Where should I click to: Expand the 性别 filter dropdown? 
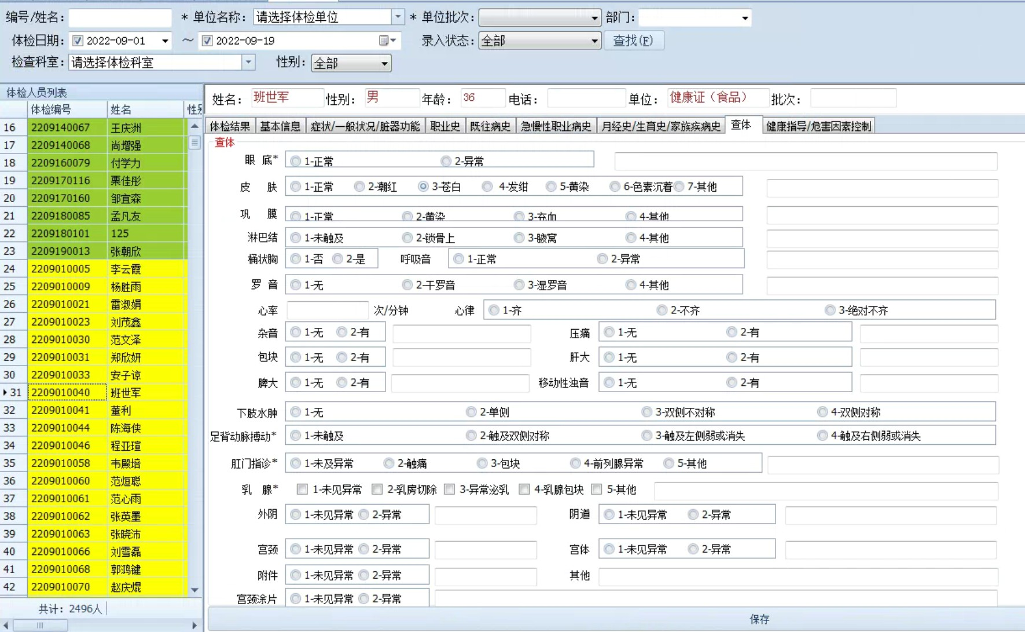tap(384, 63)
